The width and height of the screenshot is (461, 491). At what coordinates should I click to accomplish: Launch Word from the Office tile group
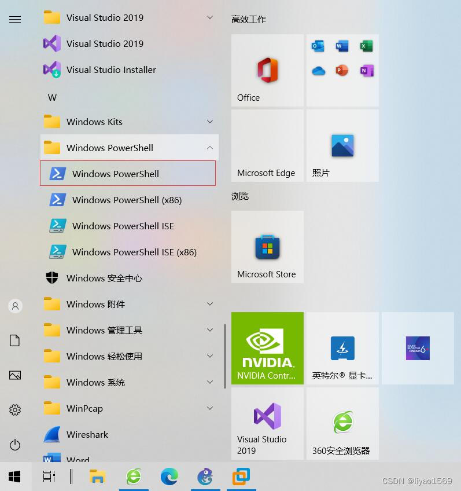tap(342, 46)
